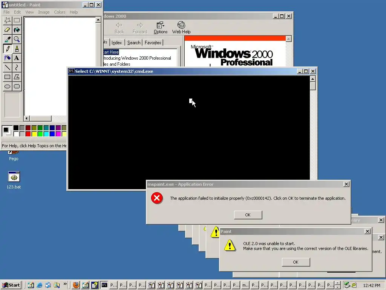
Task: Choose the Eraser tool in Paint
Action: [x=8, y=29]
